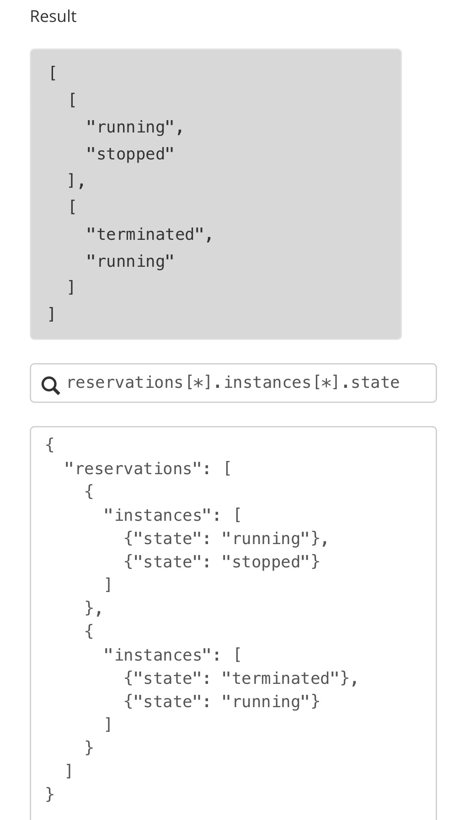Click the "reservations" key in JSON editor
Screen dimensions: 470x820
coord(134,469)
